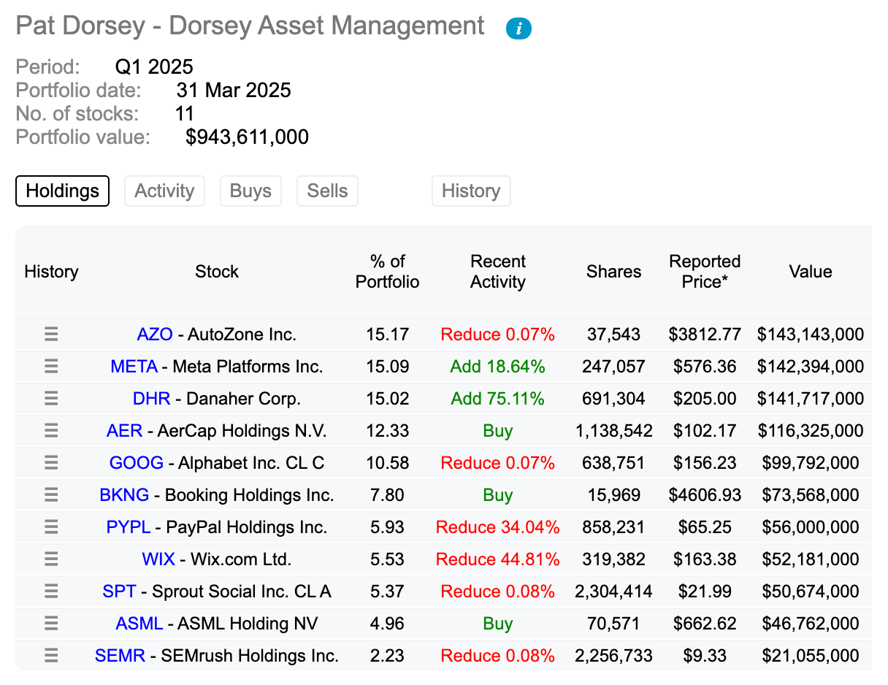Image resolution: width=888 pixels, height=685 pixels.
Task: Click Add 75.11% activity for DHR
Action: coord(498,399)
